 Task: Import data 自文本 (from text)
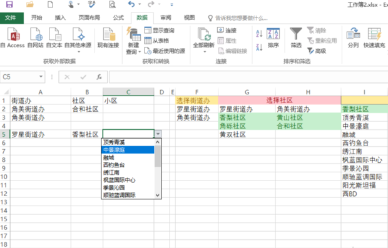[x=54, y=37]
